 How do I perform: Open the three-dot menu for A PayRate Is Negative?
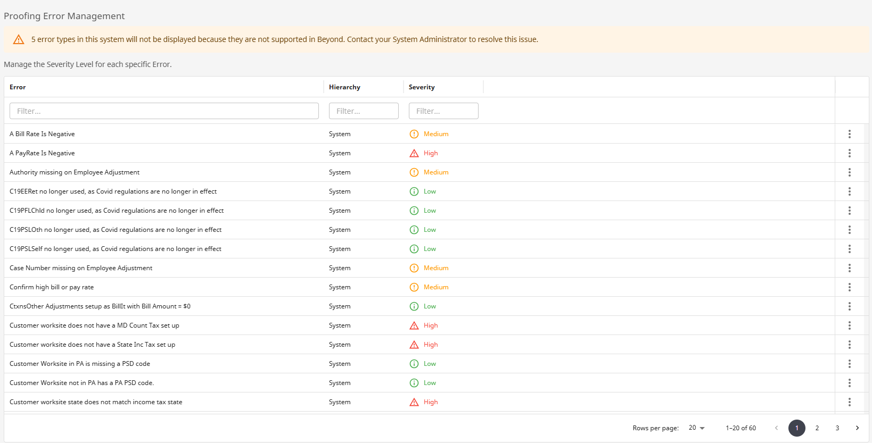point(849,153)
